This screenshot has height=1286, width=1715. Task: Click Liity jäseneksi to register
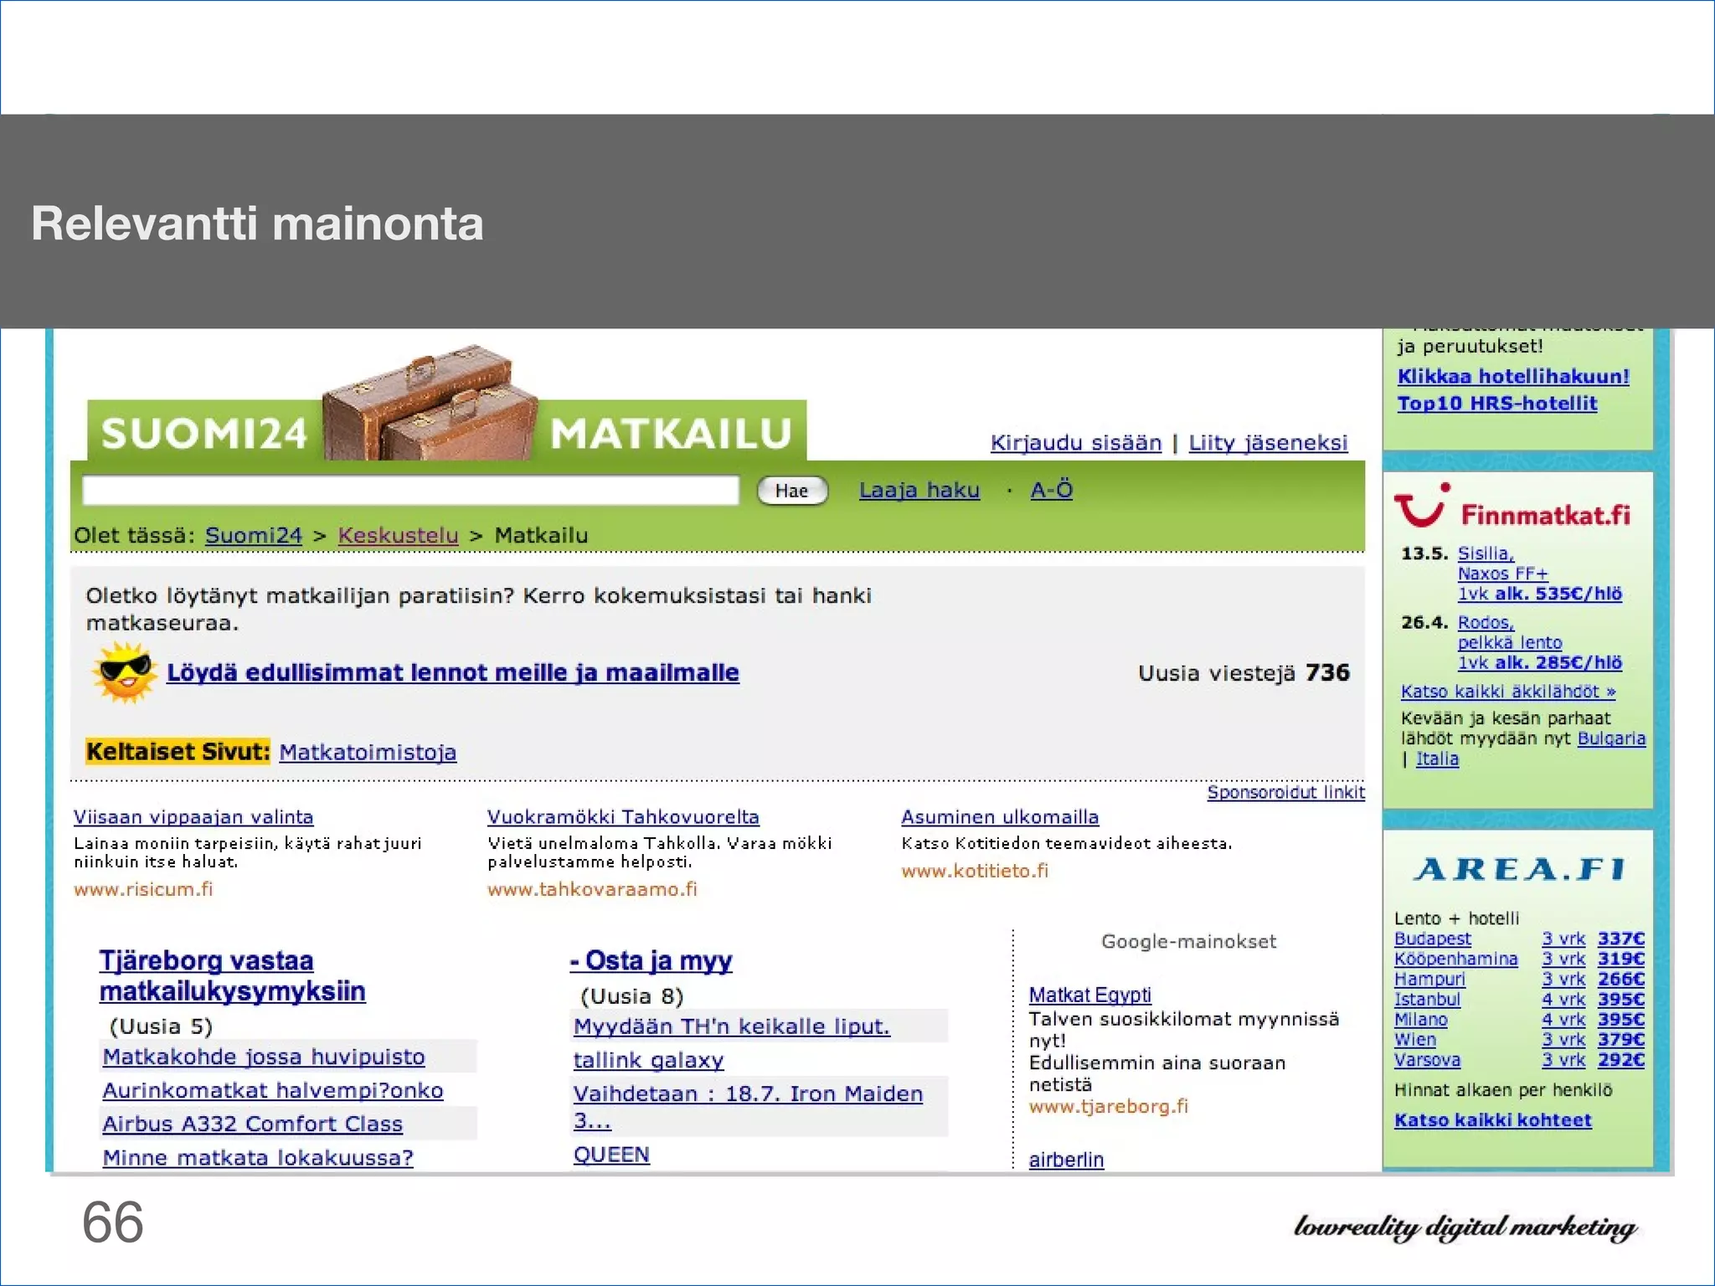[x=1268, y=443]
